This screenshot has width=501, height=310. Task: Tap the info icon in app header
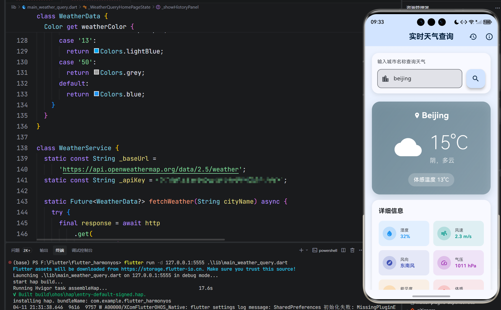489,37
